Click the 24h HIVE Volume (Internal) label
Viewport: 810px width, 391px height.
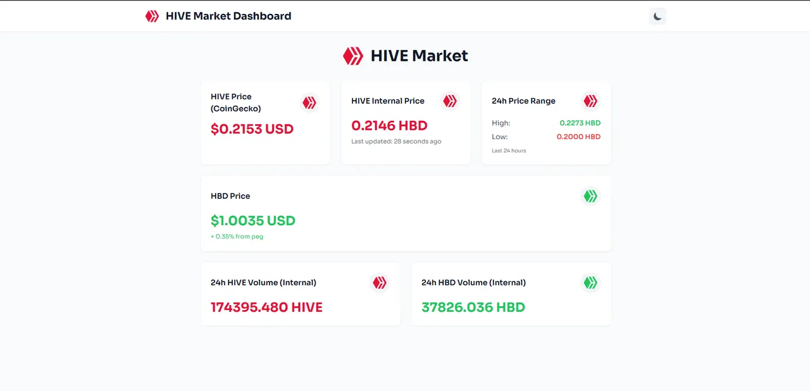pos(263,283)
